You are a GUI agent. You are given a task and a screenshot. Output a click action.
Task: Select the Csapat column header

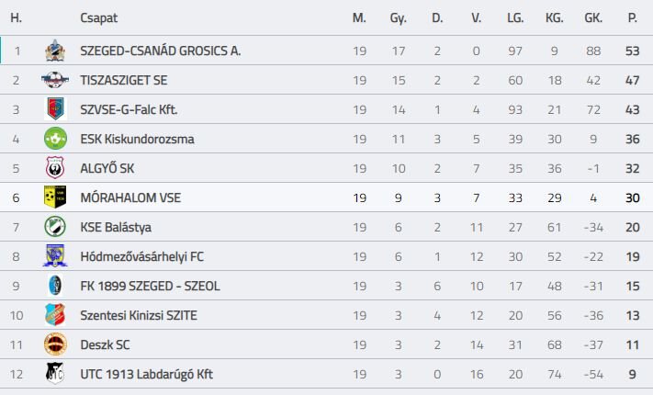(98, 18)
